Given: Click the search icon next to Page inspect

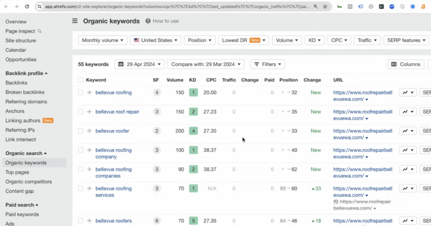Looking at the screenshot, I should coord(40,31).
